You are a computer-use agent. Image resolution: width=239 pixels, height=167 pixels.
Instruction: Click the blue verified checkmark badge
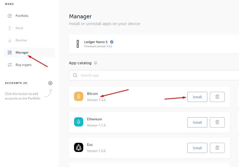[112, 42]
